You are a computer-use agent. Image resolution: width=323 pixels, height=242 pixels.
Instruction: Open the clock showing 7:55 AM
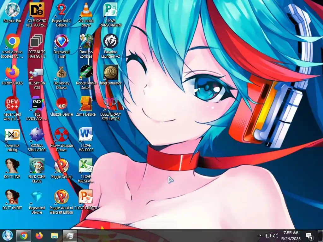click(291, 236)
